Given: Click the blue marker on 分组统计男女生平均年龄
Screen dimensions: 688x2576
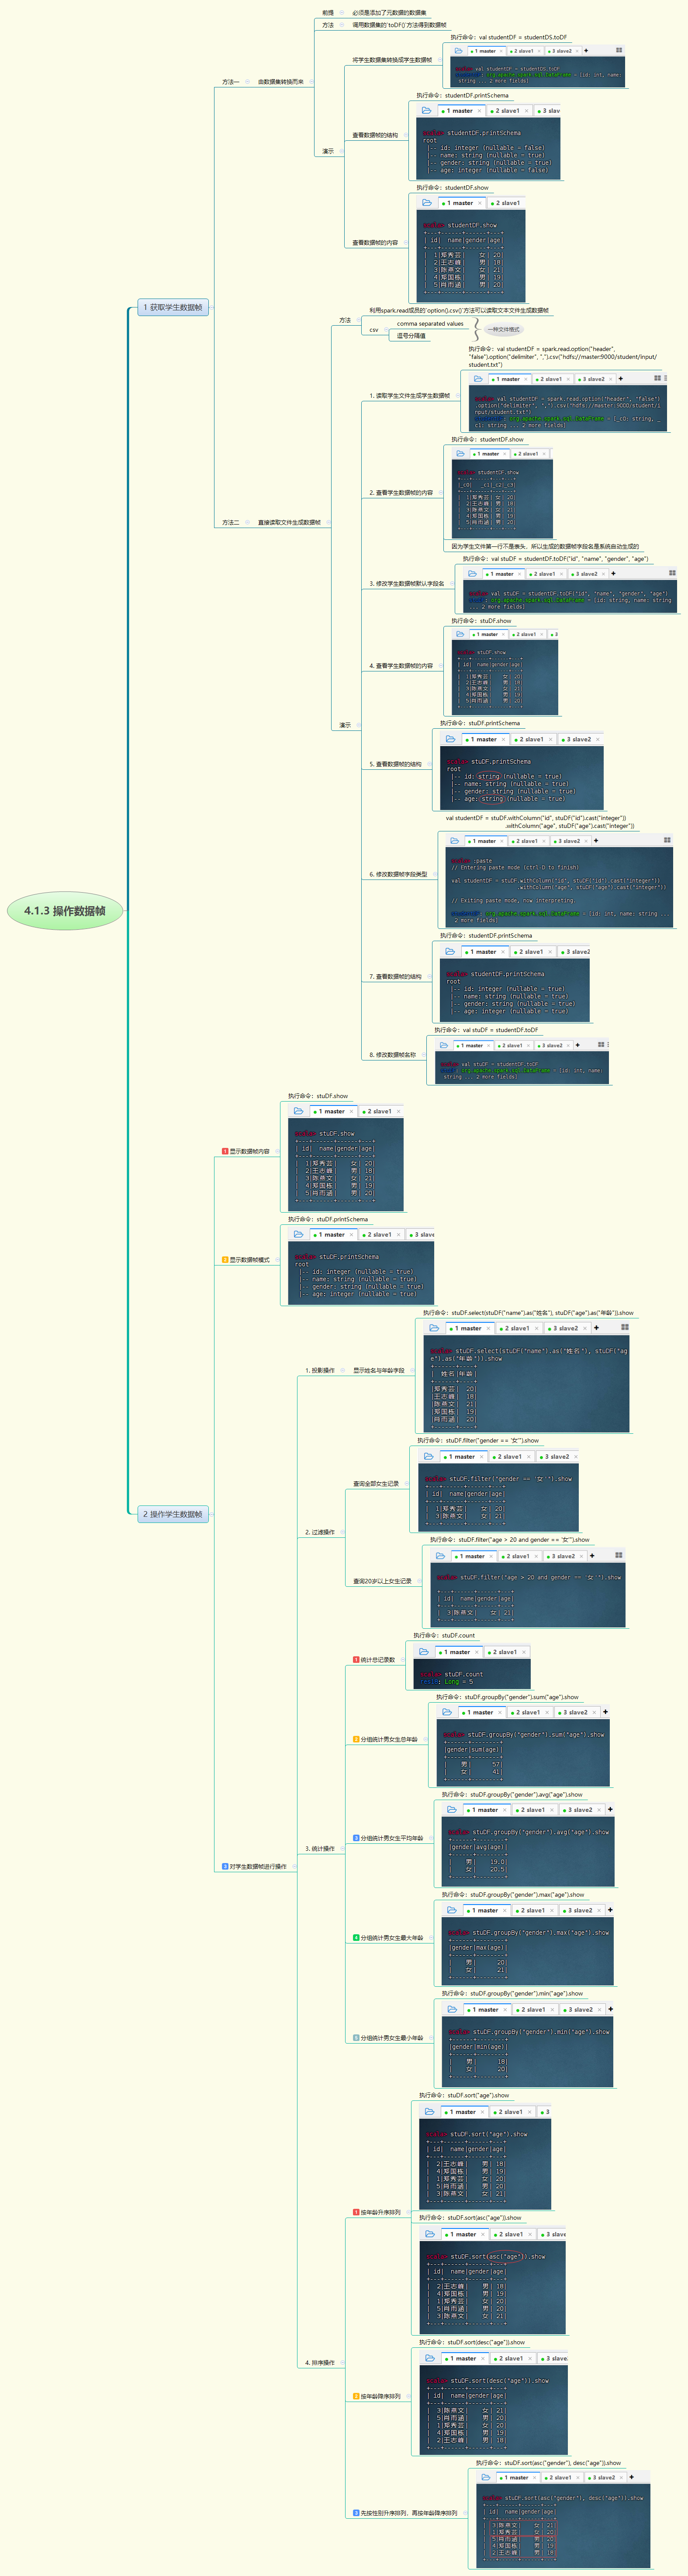Looking at the screenshot, I should 356,1838.
